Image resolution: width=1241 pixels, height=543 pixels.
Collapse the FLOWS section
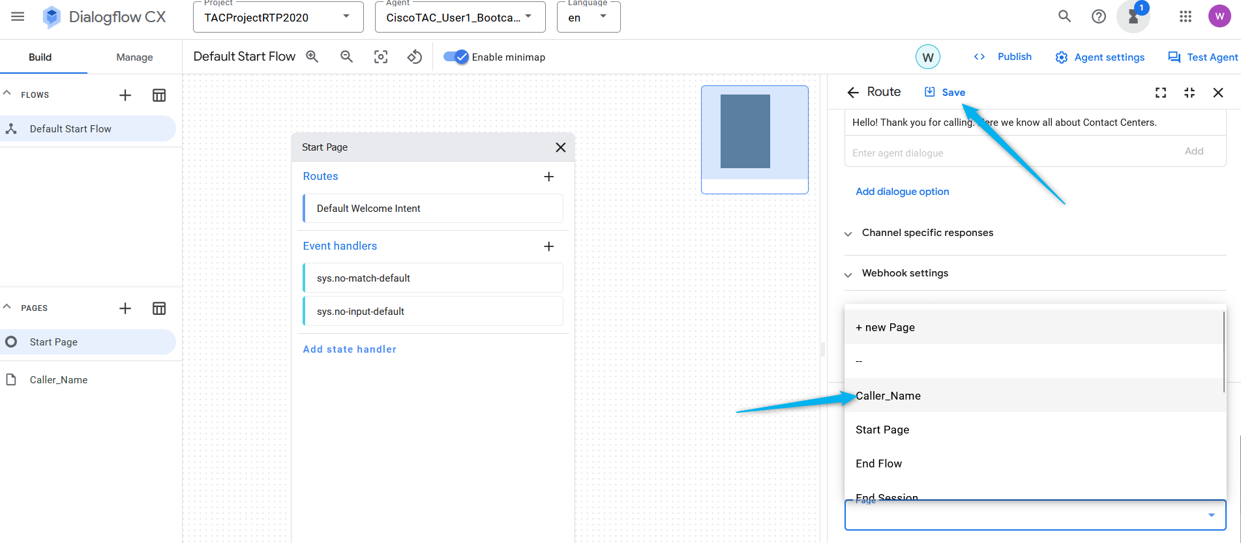(7, 94)
